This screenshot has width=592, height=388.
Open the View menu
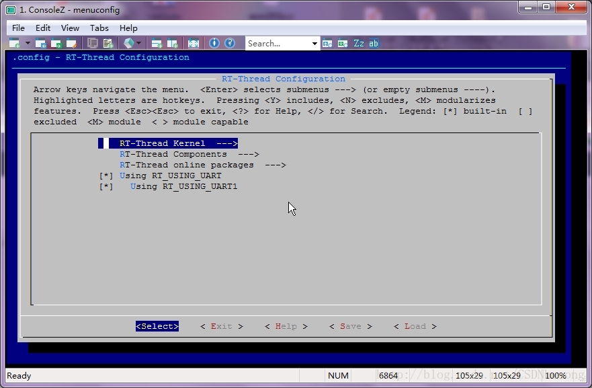click(x=71, y=28)
